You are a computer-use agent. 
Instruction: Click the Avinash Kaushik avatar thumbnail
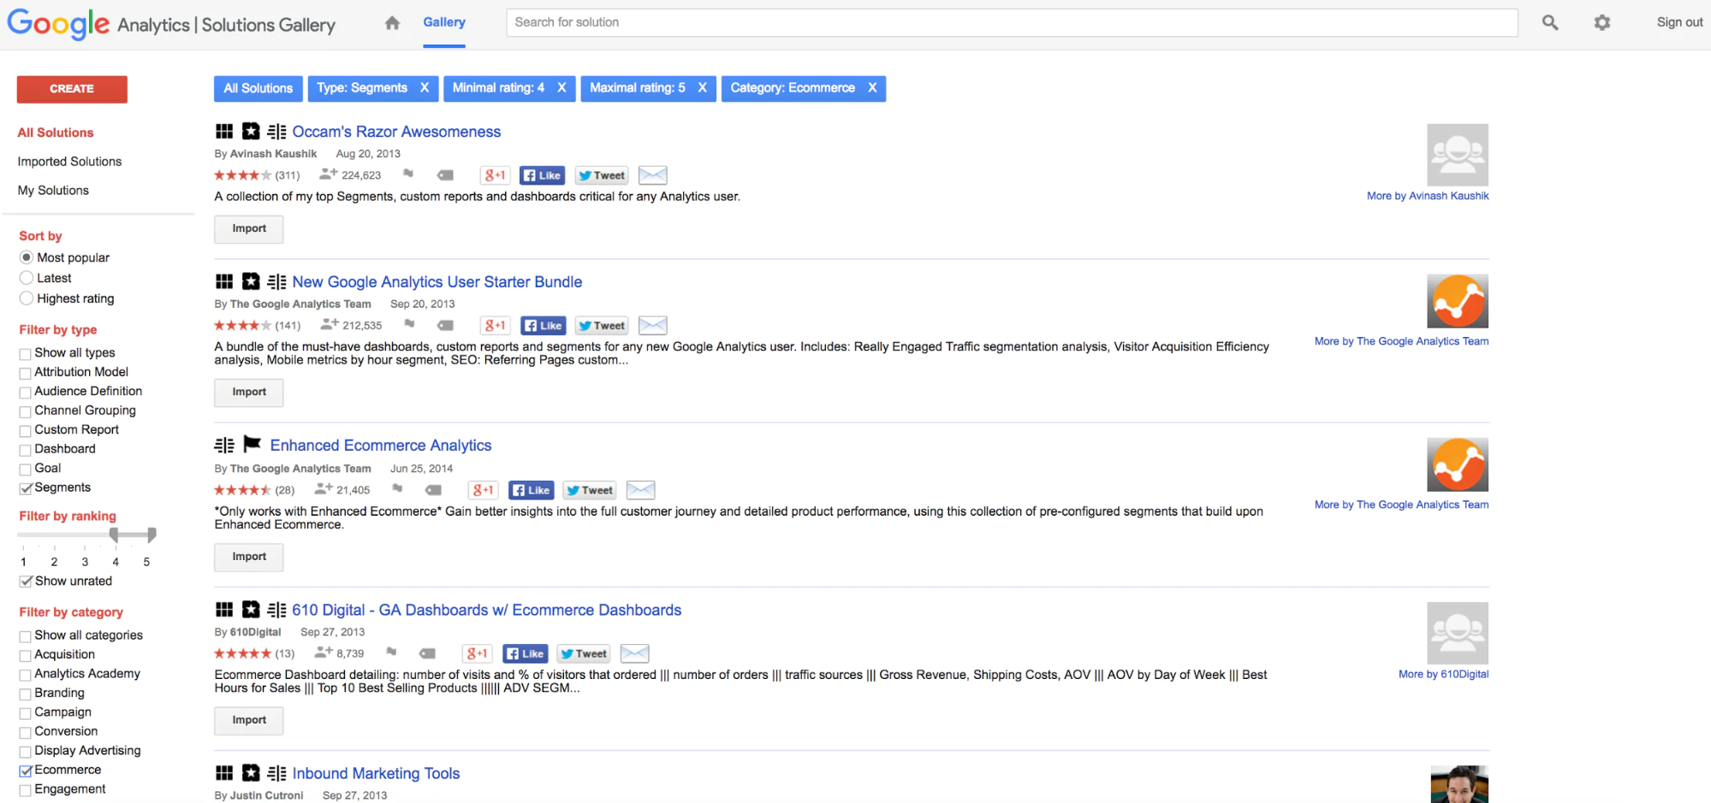pos(1458,155)
